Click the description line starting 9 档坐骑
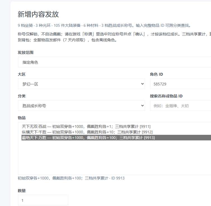 (104, 25)
